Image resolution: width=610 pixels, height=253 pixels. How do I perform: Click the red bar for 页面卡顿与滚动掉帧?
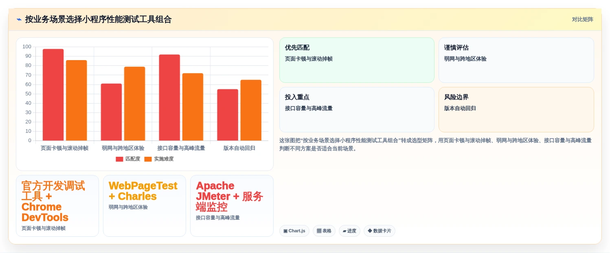click(53, 95)
